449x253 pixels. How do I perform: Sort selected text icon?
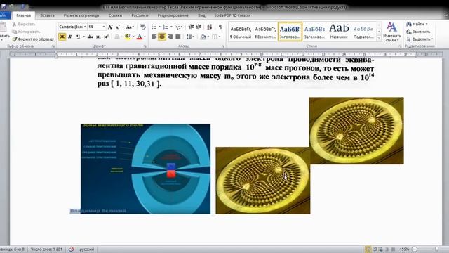(210, 27)
